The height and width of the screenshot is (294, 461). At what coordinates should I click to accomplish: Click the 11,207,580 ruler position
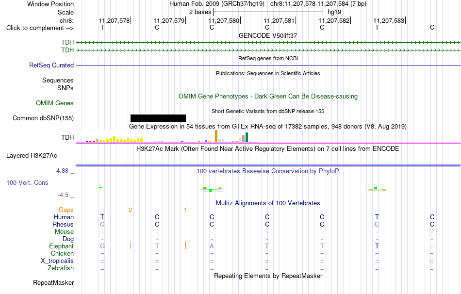(224, 20)
